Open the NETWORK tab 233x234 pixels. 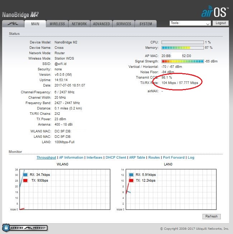[x=79, y=24]
